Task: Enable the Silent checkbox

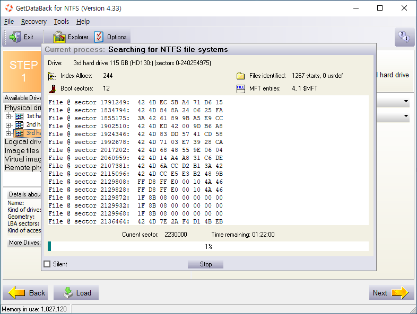Action: point(47,264)
